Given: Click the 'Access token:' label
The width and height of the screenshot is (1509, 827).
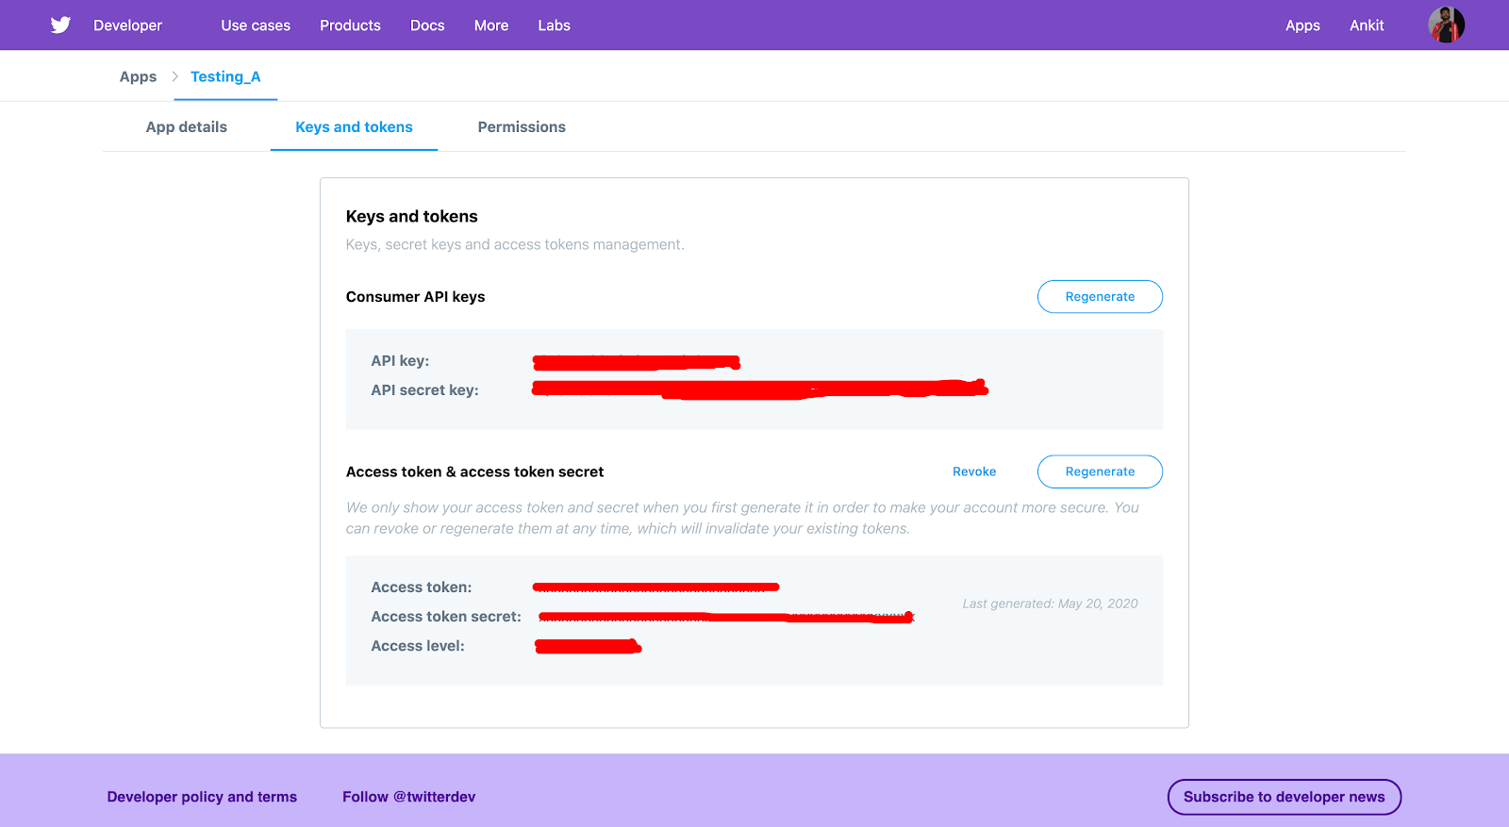Looking at the screenshot, I should point(421,587).
